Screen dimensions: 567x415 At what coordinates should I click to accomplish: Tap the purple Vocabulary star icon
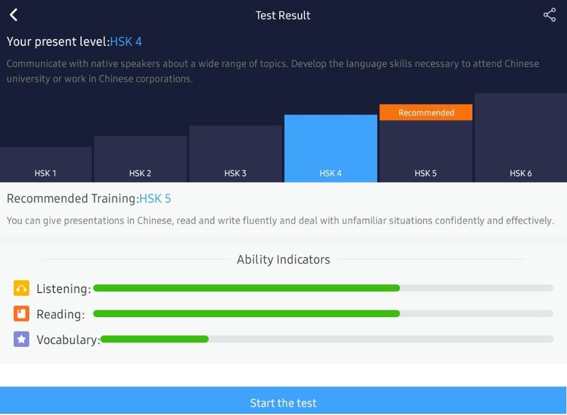(21, 339)
